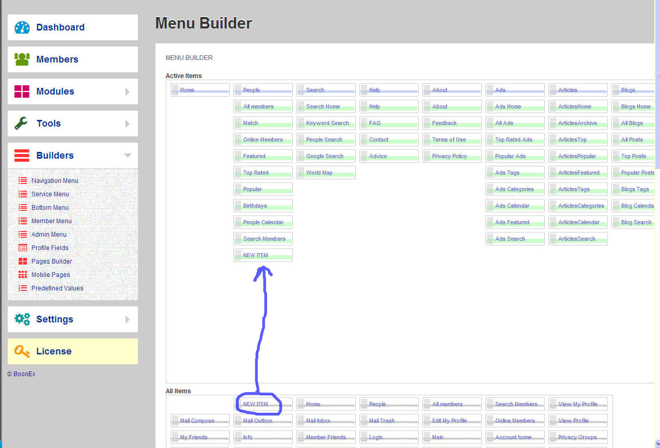Select the Keyword Search item
The height and width of the screenshot is (448, 660).
(x=326, y=123)
